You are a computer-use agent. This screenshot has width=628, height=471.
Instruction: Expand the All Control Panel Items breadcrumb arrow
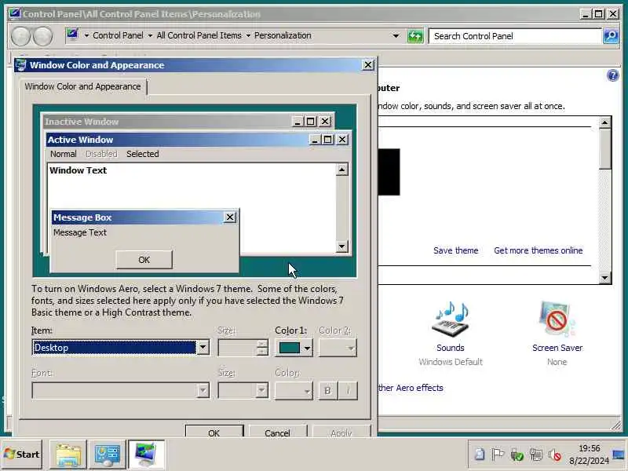pyautogui.click(x=248, y=35)
